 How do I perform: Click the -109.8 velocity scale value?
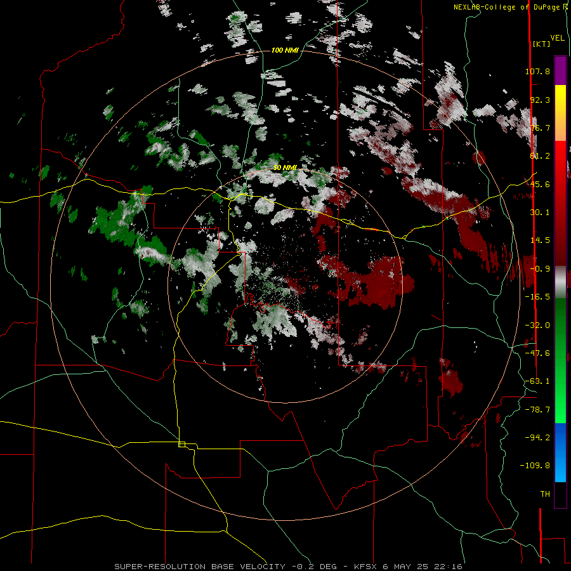(x=535, y=466)
